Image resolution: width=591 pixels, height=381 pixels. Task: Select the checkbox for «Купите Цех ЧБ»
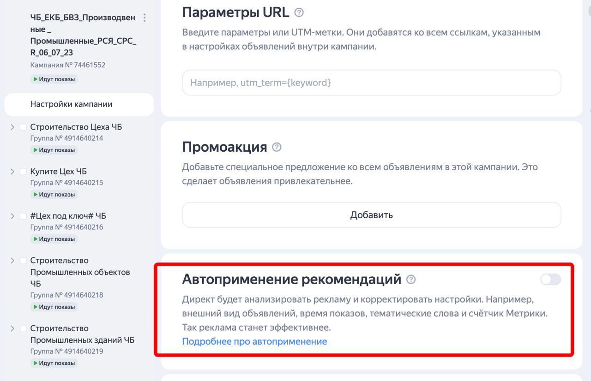tap(23, 171)
